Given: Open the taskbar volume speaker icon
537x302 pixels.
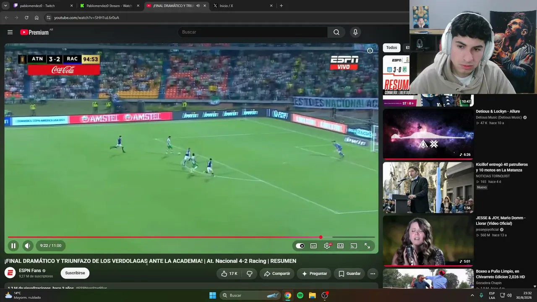Looking at the screenshot, I should [x=509, y=295].
